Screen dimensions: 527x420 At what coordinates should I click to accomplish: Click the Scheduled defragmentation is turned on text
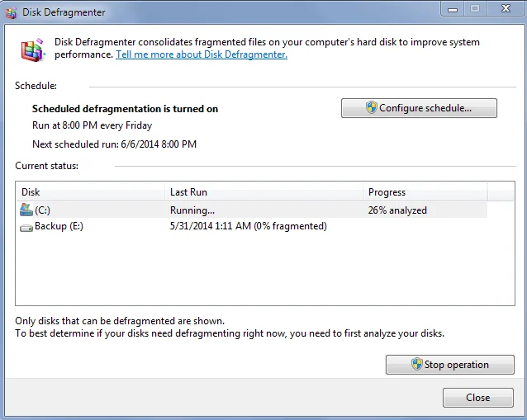(125, 109)
